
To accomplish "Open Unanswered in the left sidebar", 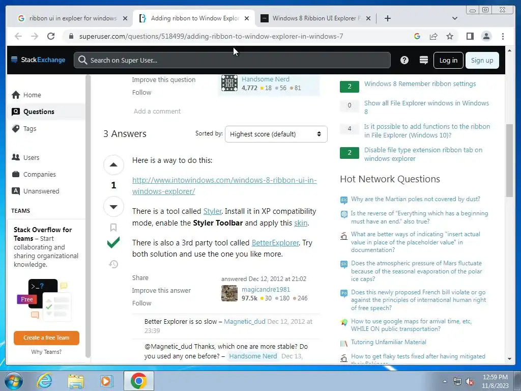I will point(41,191).
